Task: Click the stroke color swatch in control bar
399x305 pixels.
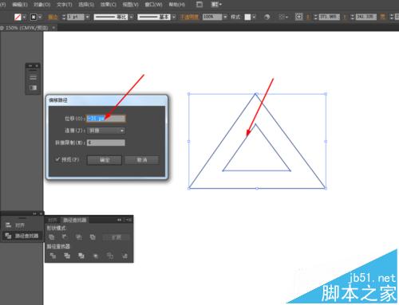Action: click(34, 17)
